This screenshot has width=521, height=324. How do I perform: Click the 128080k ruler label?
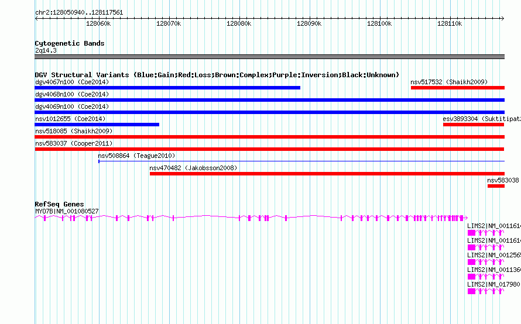(239, 23)
